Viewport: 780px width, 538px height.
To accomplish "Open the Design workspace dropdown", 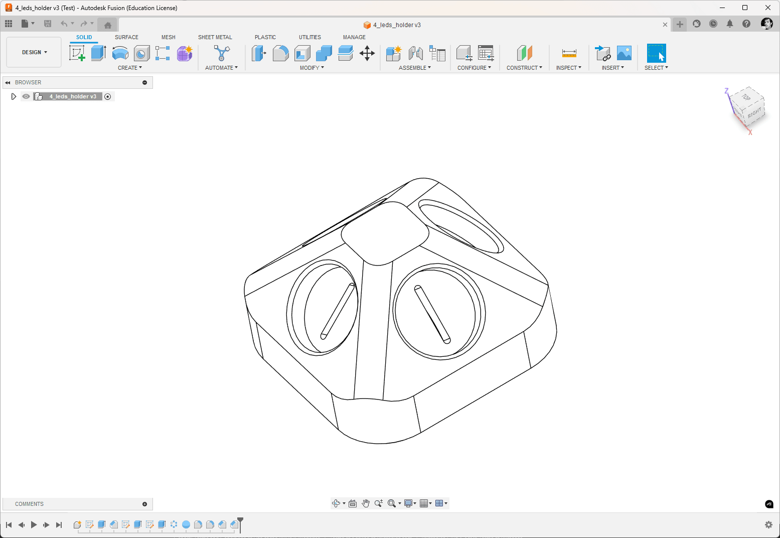I will point(34,52).
